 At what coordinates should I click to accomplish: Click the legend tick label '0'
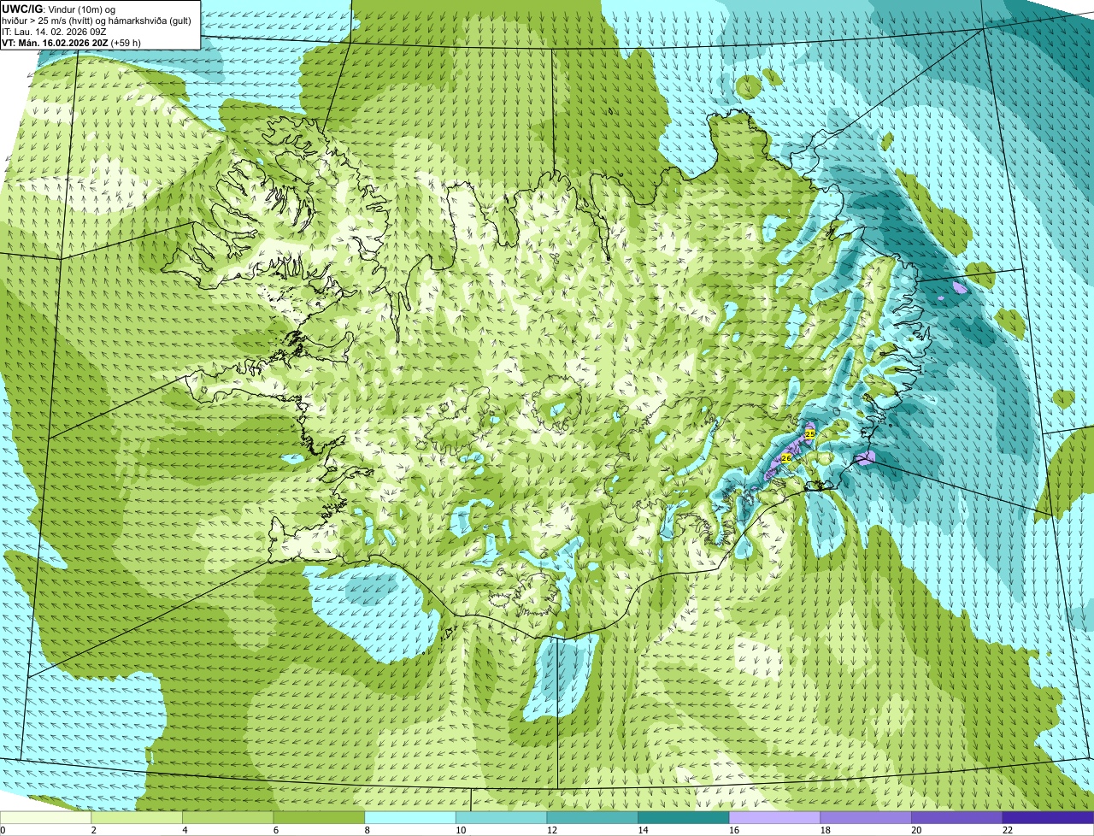point(3,830)
